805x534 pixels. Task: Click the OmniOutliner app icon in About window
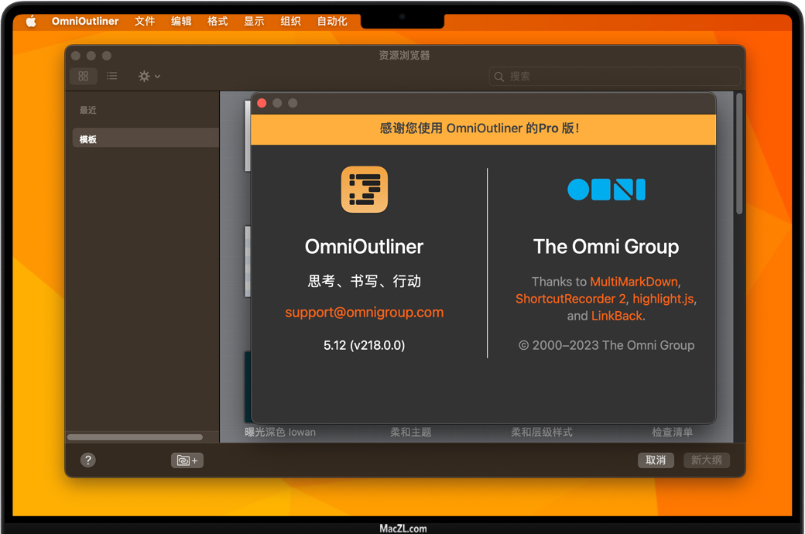pyautogui.click(x=364, y=190)
